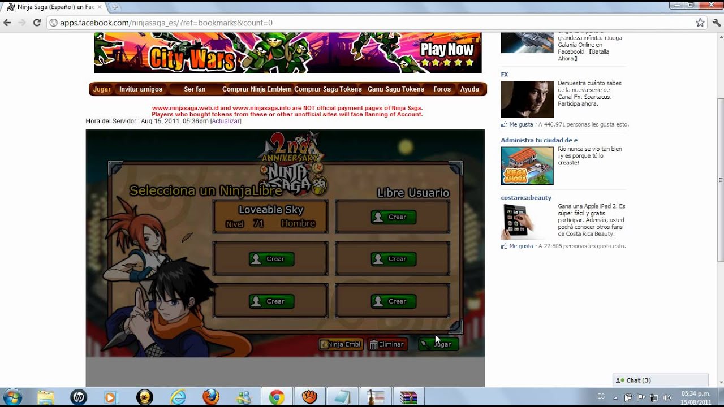Click the browser forward arrow
The height and width of the screenshot is (407, 724).
[22, 23]
